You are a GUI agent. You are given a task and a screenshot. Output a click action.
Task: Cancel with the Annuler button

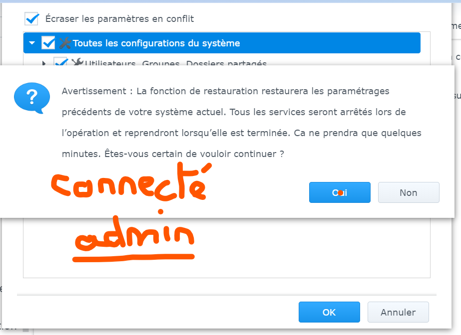pyautogui.click(x=398, y=313)
